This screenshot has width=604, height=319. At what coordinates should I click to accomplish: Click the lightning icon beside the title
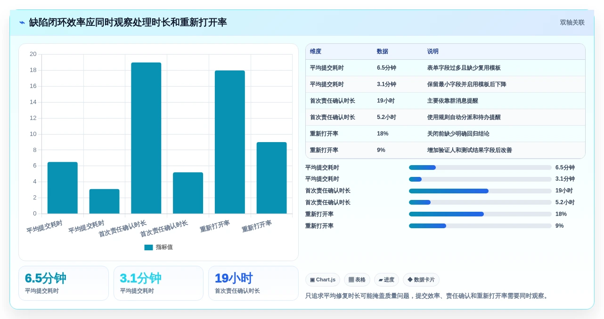tap(22, 23)
